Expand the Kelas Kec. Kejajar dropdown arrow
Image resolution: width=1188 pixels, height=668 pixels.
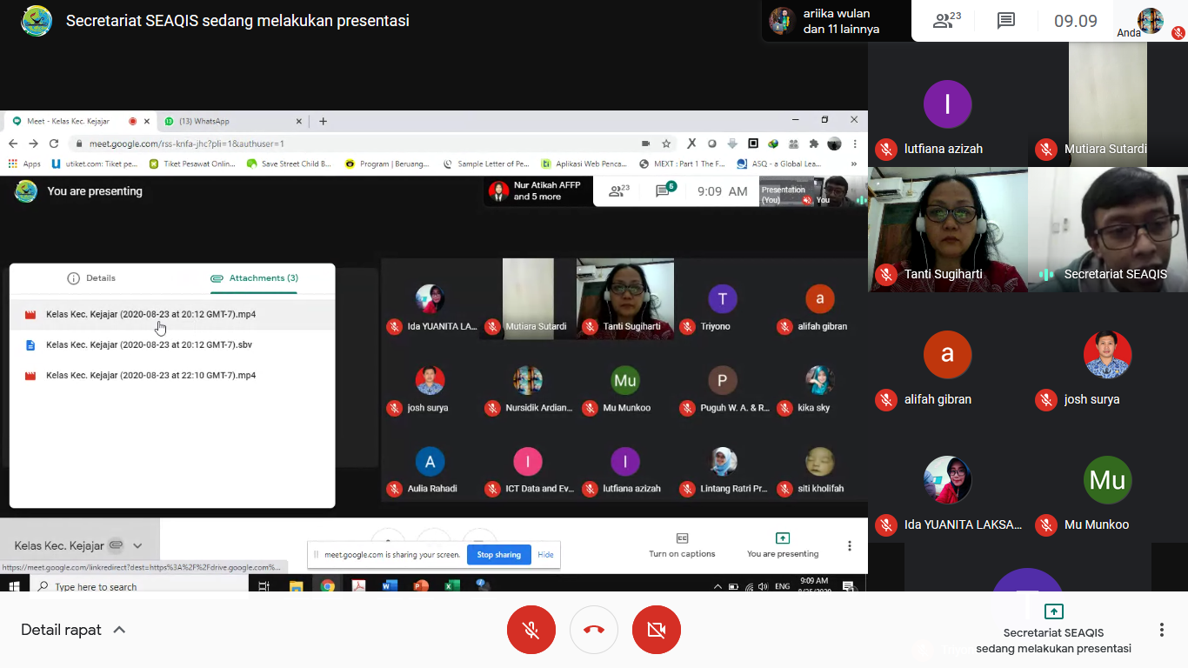[137, 546]
